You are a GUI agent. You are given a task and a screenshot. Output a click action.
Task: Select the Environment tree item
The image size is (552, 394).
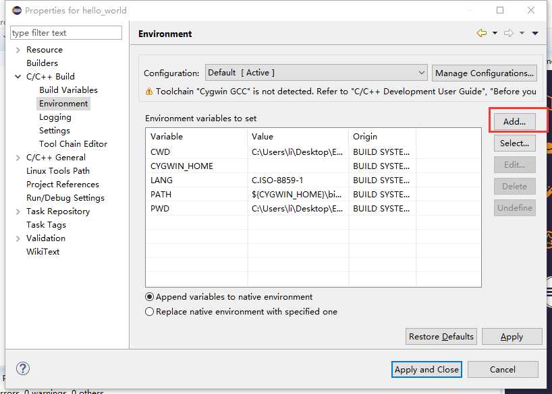(63, 104)
